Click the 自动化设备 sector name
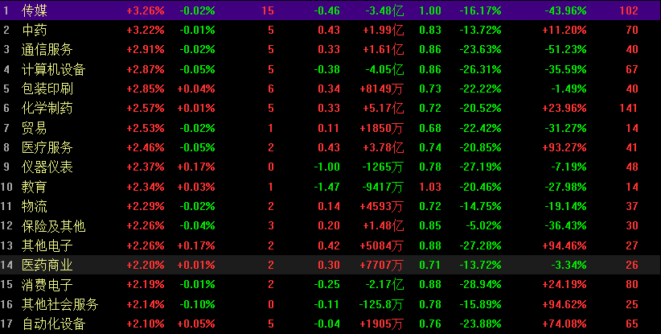661x334 pixels. click(x=53, y=324)
